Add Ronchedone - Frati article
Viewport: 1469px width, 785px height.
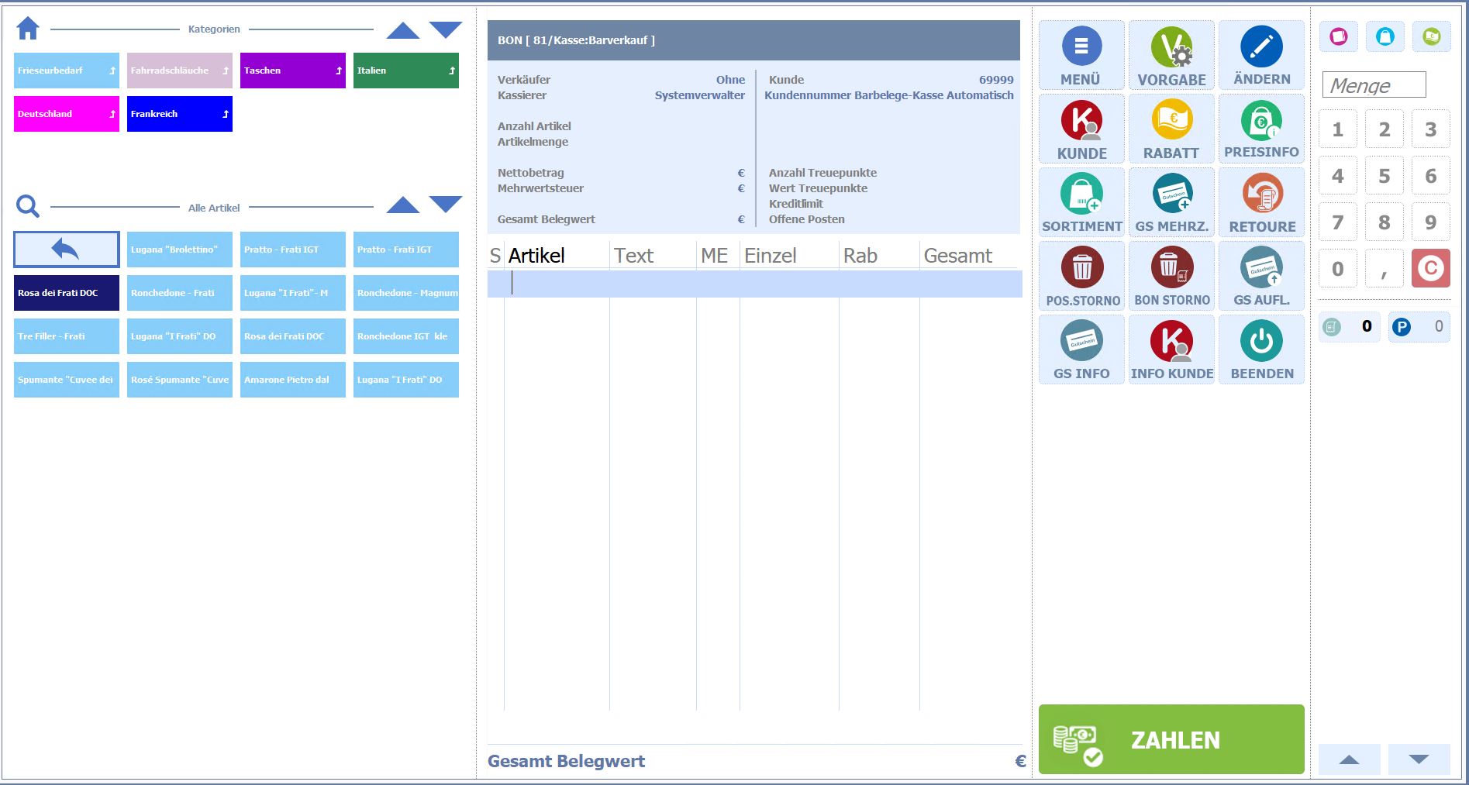pyautogui.click(x=180, y=293)
